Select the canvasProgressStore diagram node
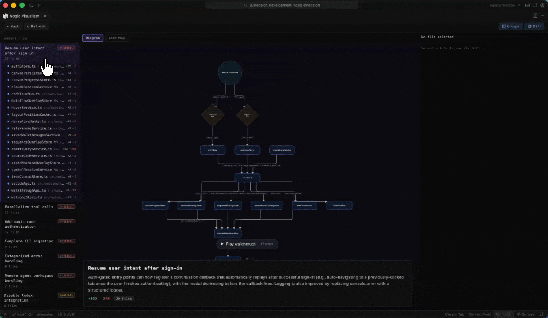This screenshot has height=318, width=548. pos(155,205)
